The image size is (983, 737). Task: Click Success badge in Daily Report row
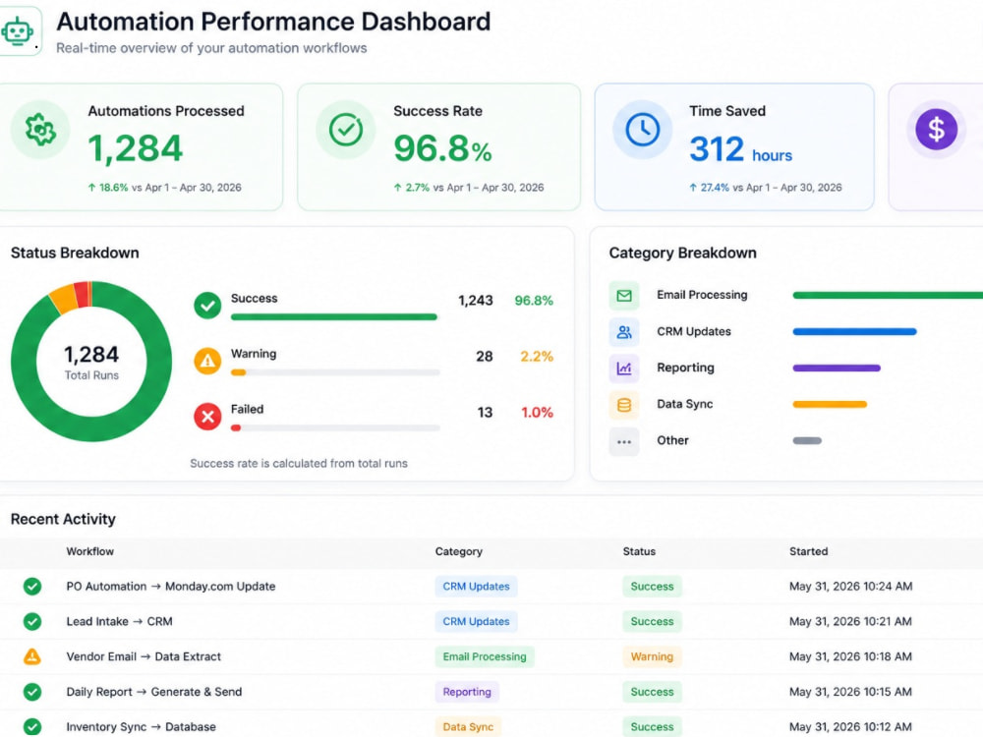coord(652,692)
